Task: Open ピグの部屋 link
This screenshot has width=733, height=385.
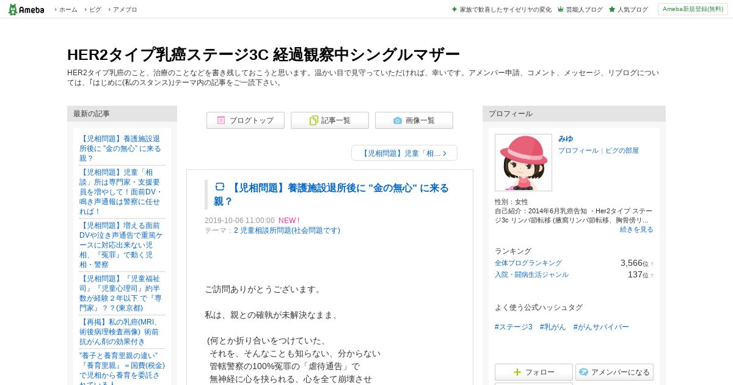Action: (622, 150)
